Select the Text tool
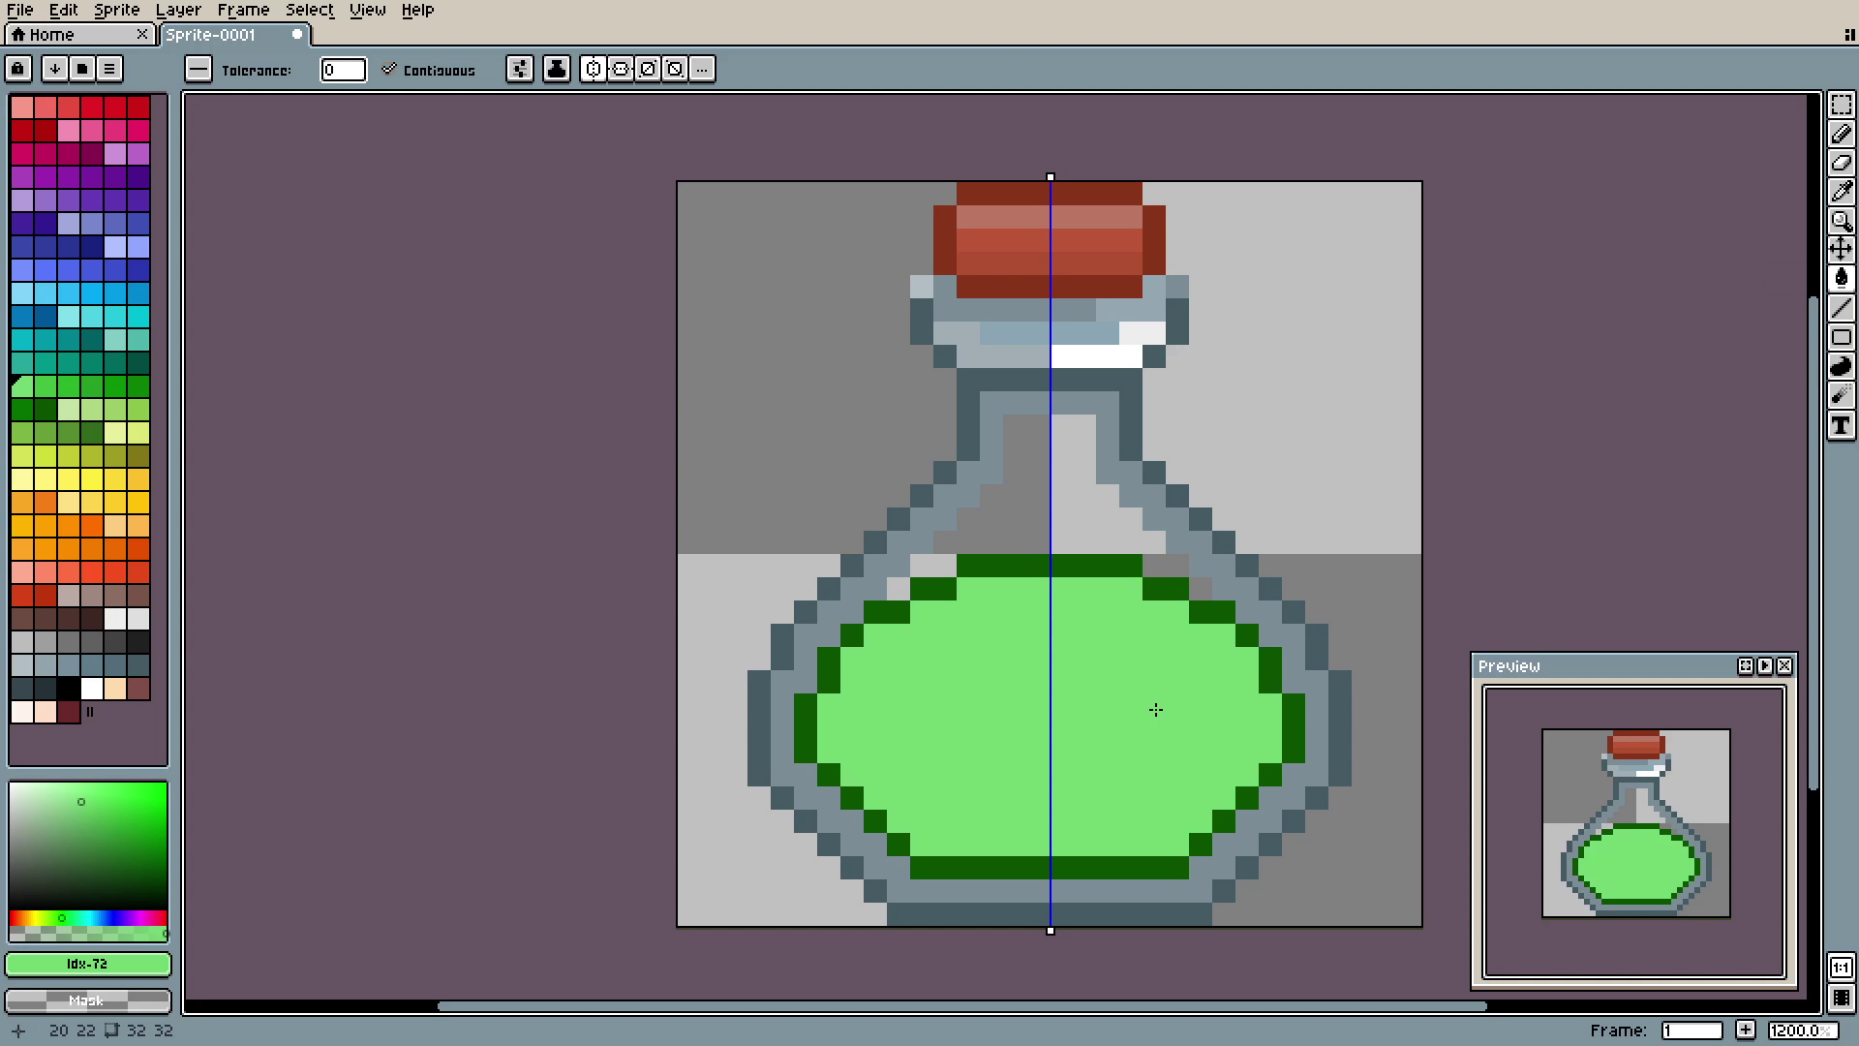1859x1046 pixels. tap(1841, 425)
